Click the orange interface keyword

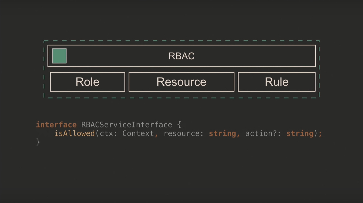point(56,125)
